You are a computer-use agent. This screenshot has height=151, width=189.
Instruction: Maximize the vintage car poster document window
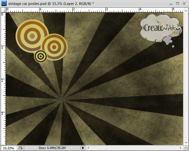pyautogui.click(x=177, y=4)
